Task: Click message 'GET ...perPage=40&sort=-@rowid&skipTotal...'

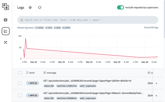Action: [x=94, y=93]
